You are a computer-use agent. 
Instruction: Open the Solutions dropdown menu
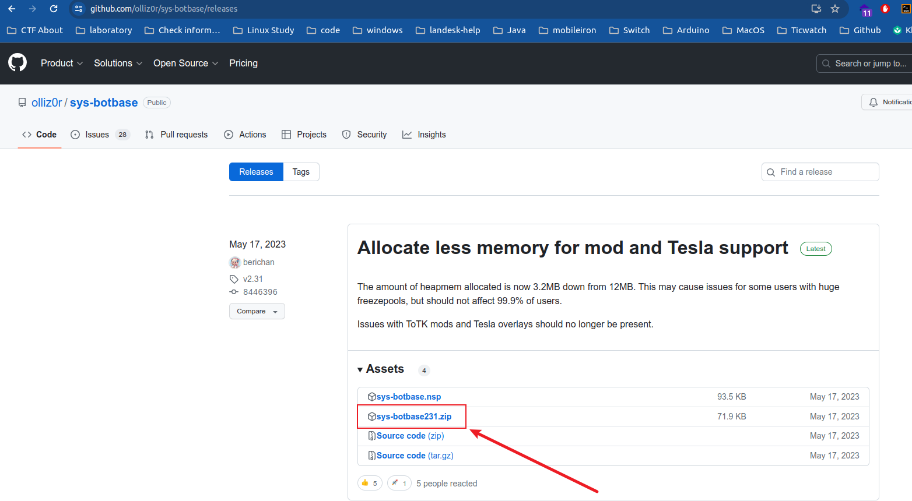(x=118, y=63)
